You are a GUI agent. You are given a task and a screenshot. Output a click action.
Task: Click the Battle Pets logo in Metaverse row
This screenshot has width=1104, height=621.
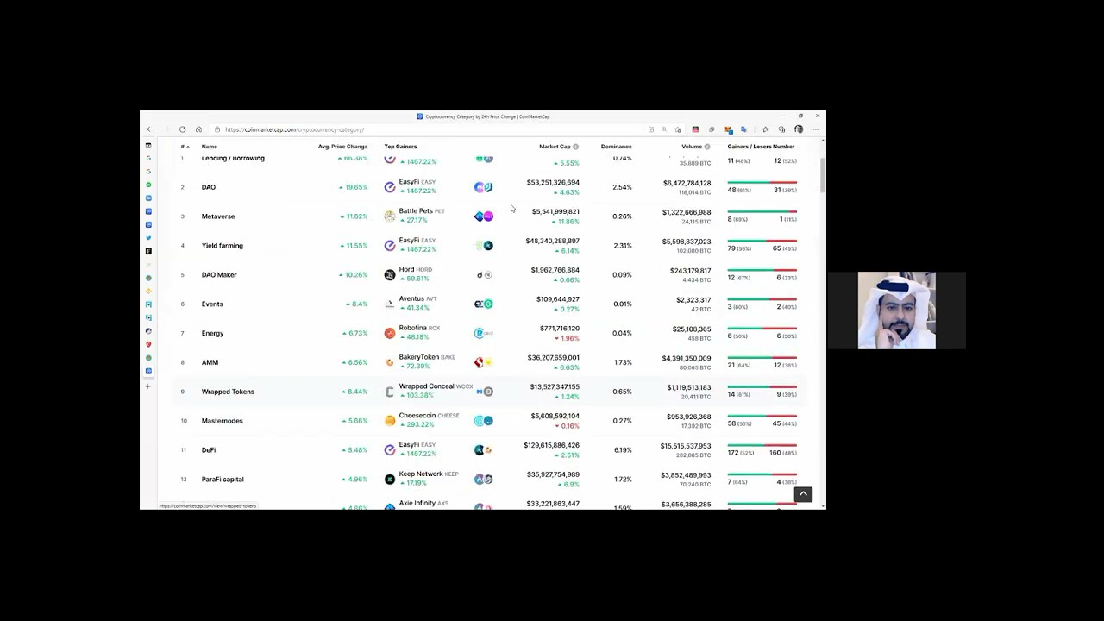[x=390, y=216]
